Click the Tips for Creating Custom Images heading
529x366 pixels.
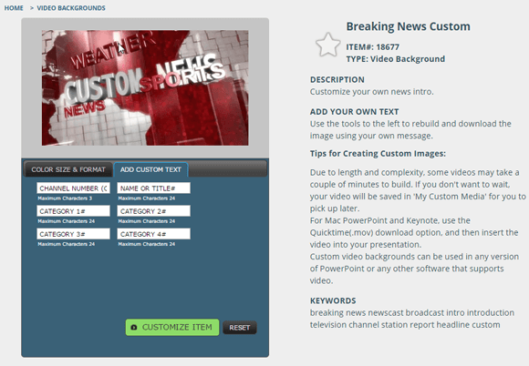pos(378,154)
